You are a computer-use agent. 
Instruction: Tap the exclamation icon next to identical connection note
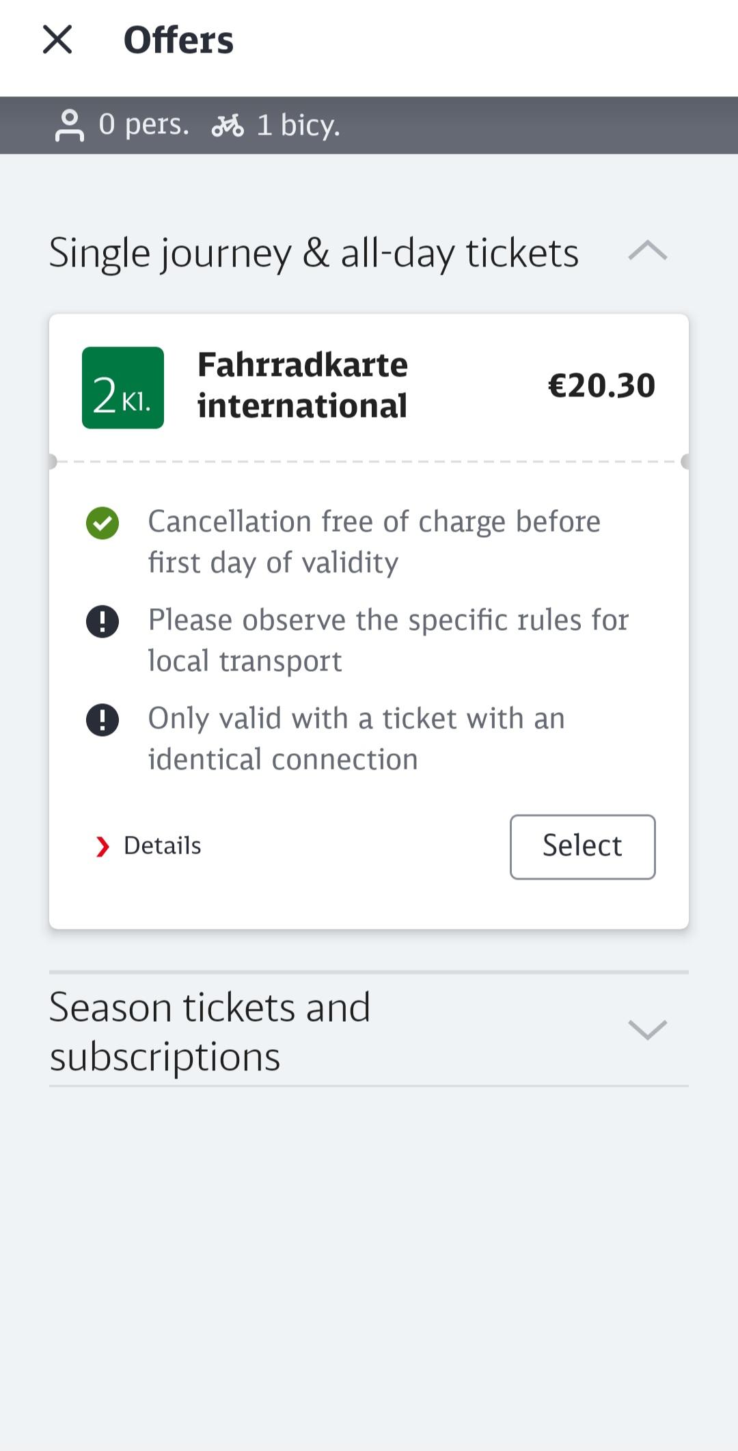[x=102, y=720]
